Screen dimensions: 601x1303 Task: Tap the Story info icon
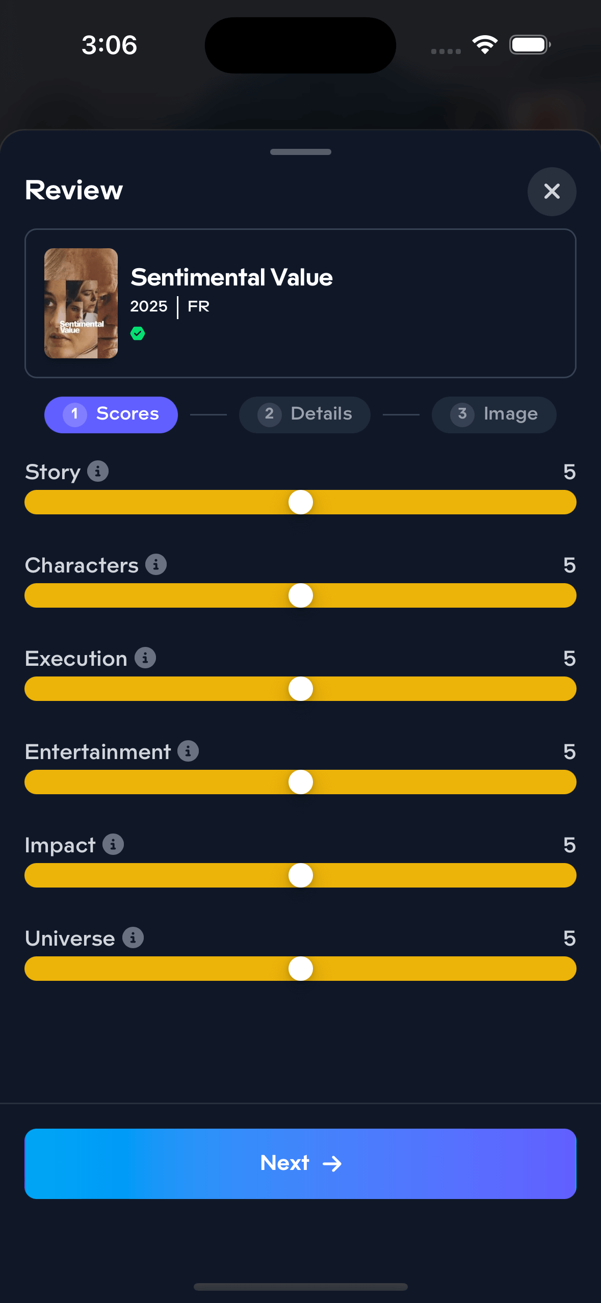(98, 471)
